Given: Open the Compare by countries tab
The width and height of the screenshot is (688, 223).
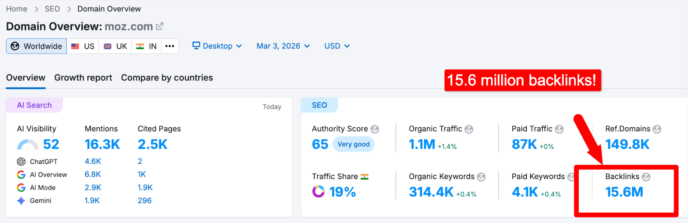Looking at the screenshot, I should (x=167, y=78).
